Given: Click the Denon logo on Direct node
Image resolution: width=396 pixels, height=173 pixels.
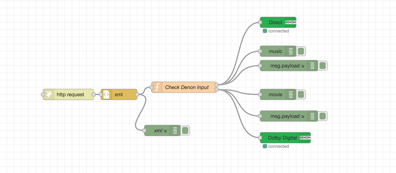Looking at the screenshot, I should (290, 22).
